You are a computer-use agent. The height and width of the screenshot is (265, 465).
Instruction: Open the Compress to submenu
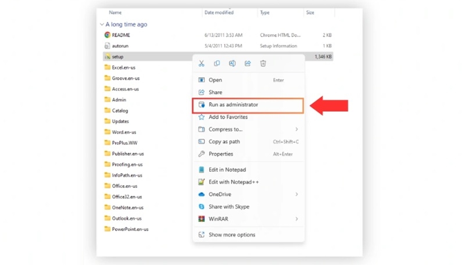point(248,129)
